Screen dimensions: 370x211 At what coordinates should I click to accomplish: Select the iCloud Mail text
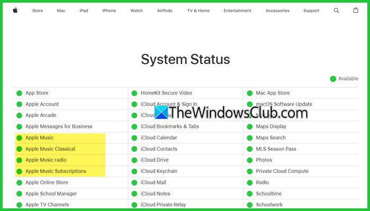(153, 183)
